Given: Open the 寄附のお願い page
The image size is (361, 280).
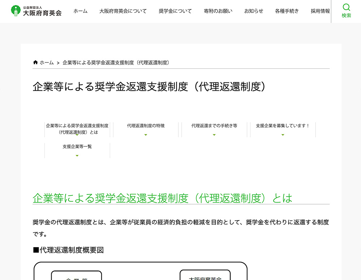Looking at the screenshot, I should [218, 11].
